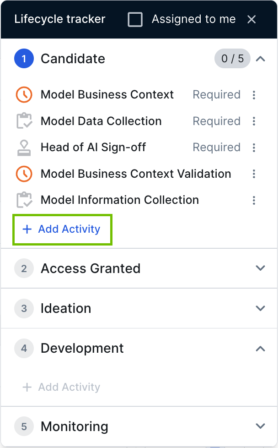Collapse the Development stage section
This screenshot has width=278, height=448.
tap(260, 348)
